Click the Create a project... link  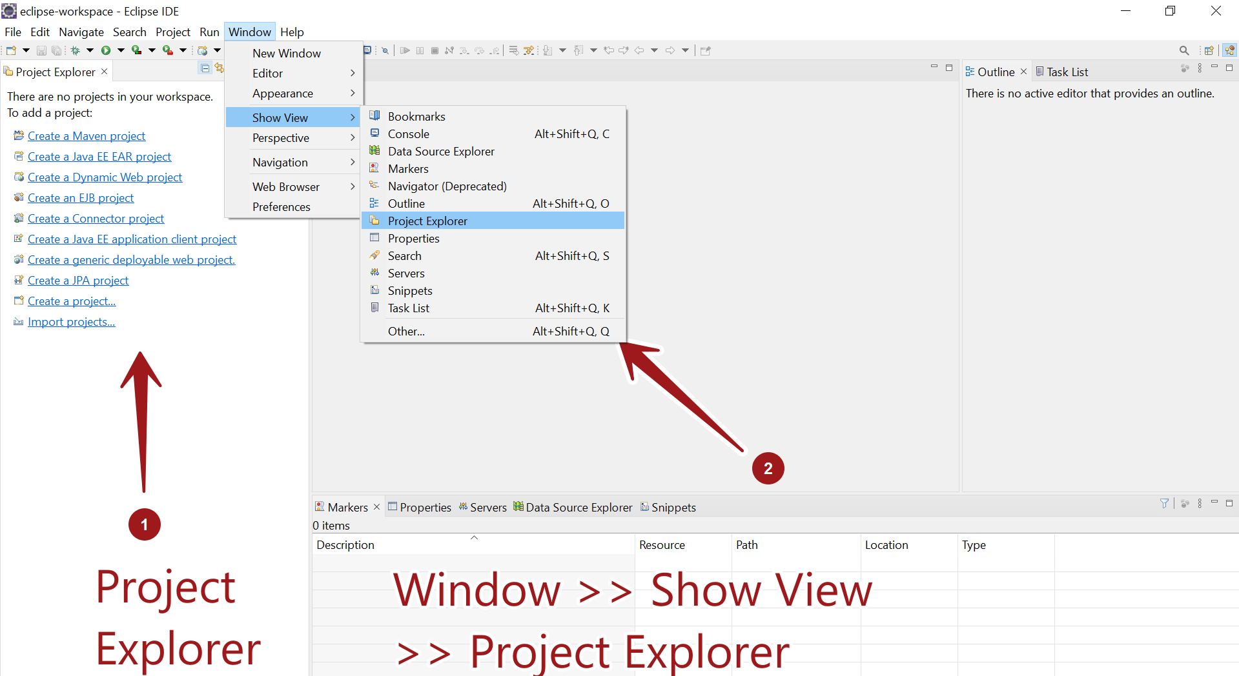click(72, 301)
